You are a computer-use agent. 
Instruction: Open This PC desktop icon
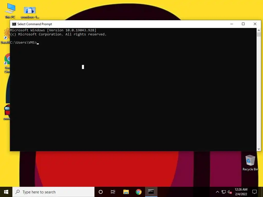coord(10,11)
